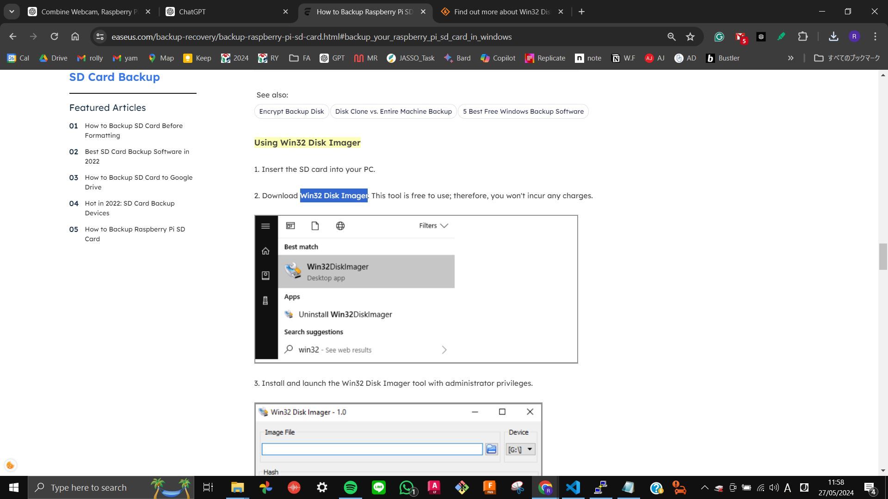Open Task View on taskbar
Viewport: 888px width, 499px height.
click(208, 487)
